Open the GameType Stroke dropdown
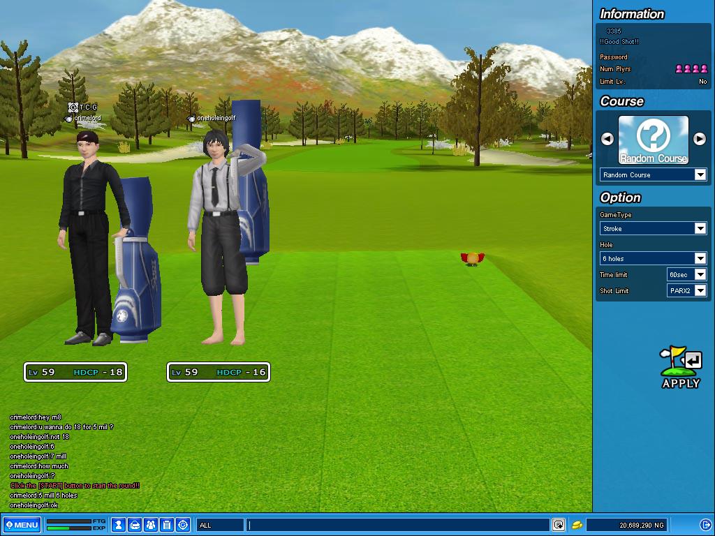Viewport: 715px width, 536px height. coord(700,229)
